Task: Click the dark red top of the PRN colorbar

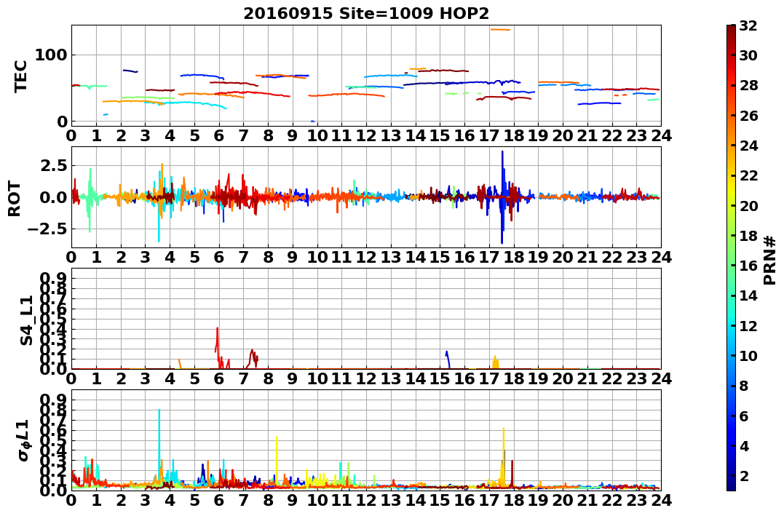Action: tap(731, 30)
